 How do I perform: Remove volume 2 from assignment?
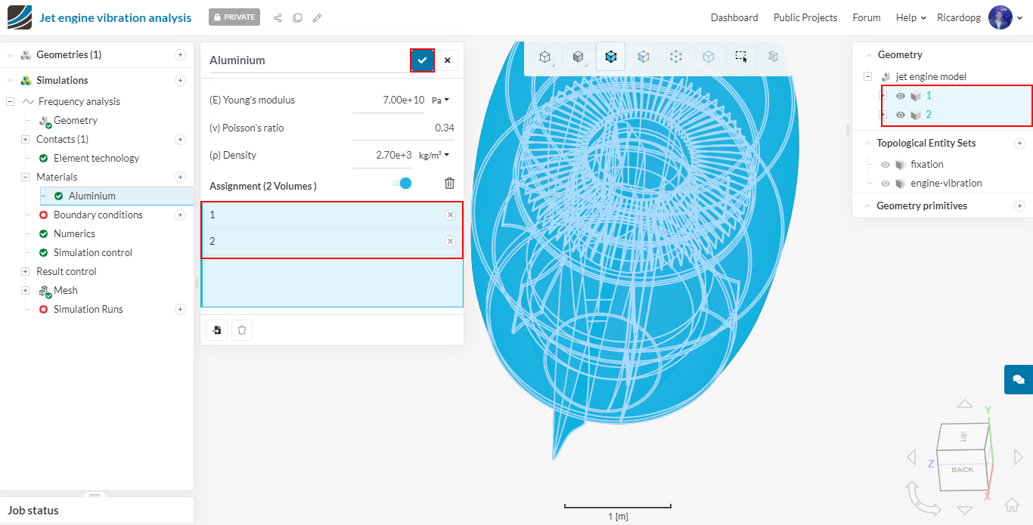450,242
